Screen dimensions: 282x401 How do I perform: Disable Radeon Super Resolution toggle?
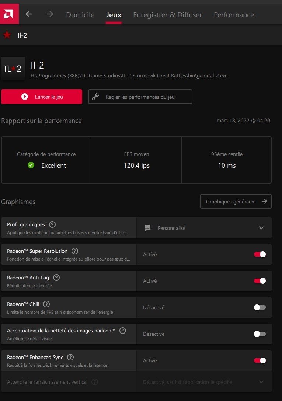pyautogui.click(x=260, y=254)
